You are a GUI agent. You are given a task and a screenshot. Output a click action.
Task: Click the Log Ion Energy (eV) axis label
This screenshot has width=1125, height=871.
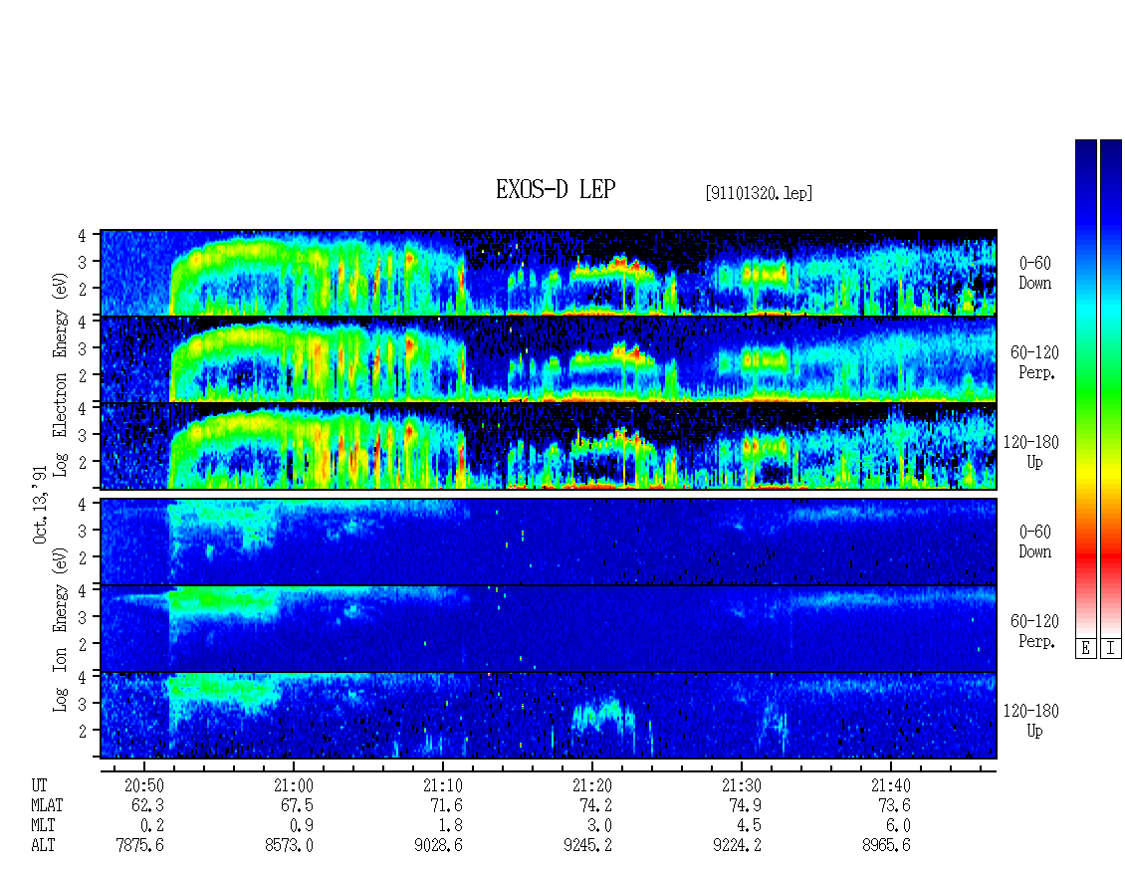pos(60,629)
